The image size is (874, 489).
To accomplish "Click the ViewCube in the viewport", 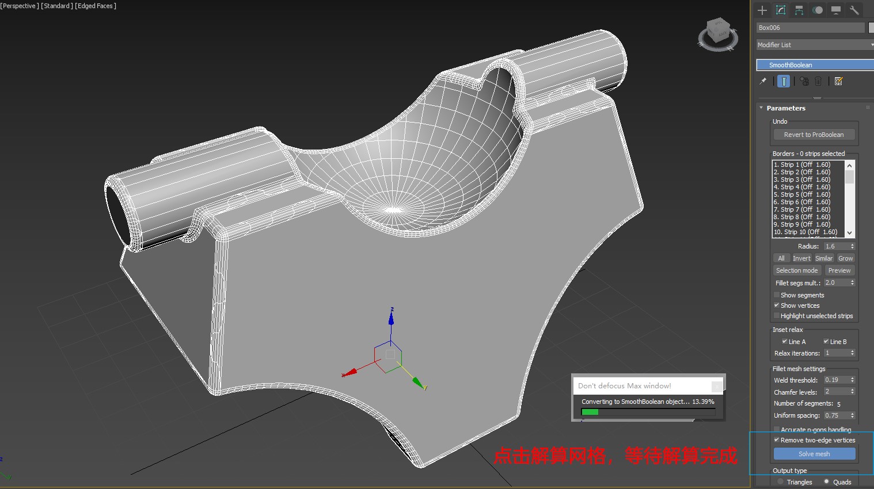I will click(717, 33).
